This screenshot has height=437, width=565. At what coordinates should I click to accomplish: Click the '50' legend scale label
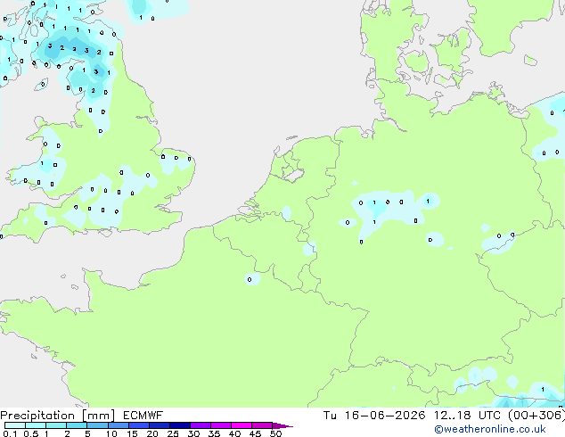275,433
